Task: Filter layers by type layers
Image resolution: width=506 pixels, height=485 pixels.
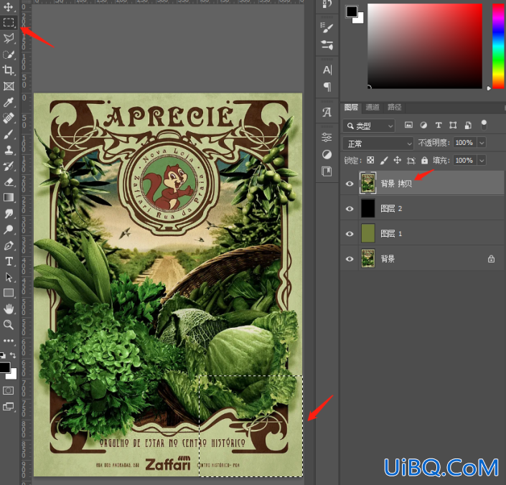Action: coord(439,125)
